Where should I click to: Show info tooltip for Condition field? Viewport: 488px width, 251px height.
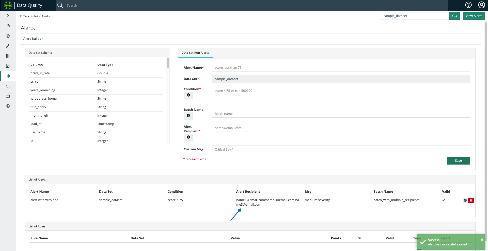[x=188, y=95]
